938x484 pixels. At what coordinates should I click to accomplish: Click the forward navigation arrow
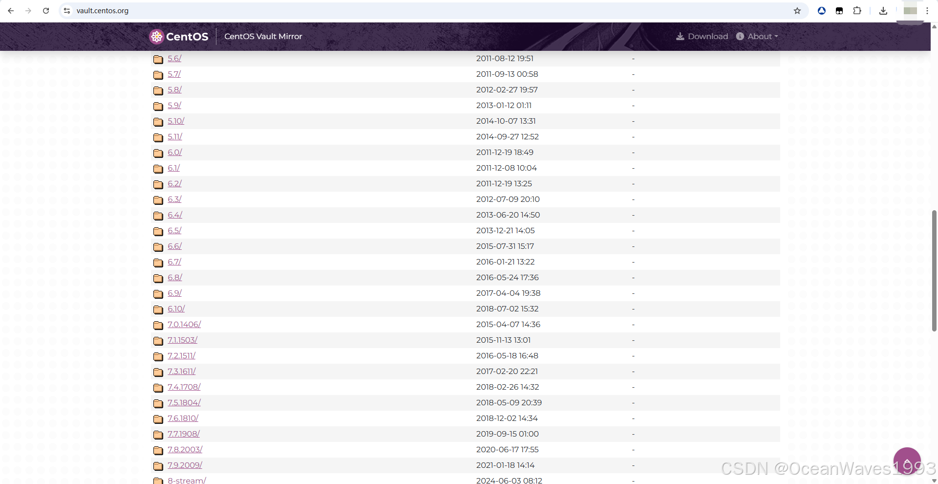[28, 11]
